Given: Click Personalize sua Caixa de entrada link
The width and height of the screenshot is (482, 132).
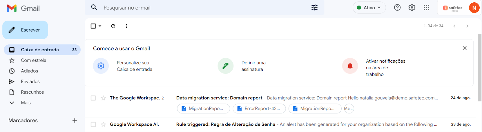Looking at the screenshot, I should pyautogui.click(x=134, y=66).
